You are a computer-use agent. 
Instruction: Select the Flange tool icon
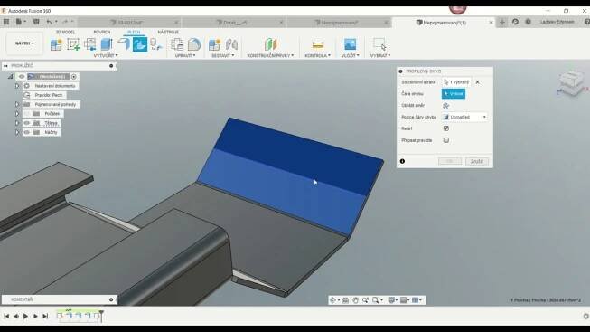124,44
